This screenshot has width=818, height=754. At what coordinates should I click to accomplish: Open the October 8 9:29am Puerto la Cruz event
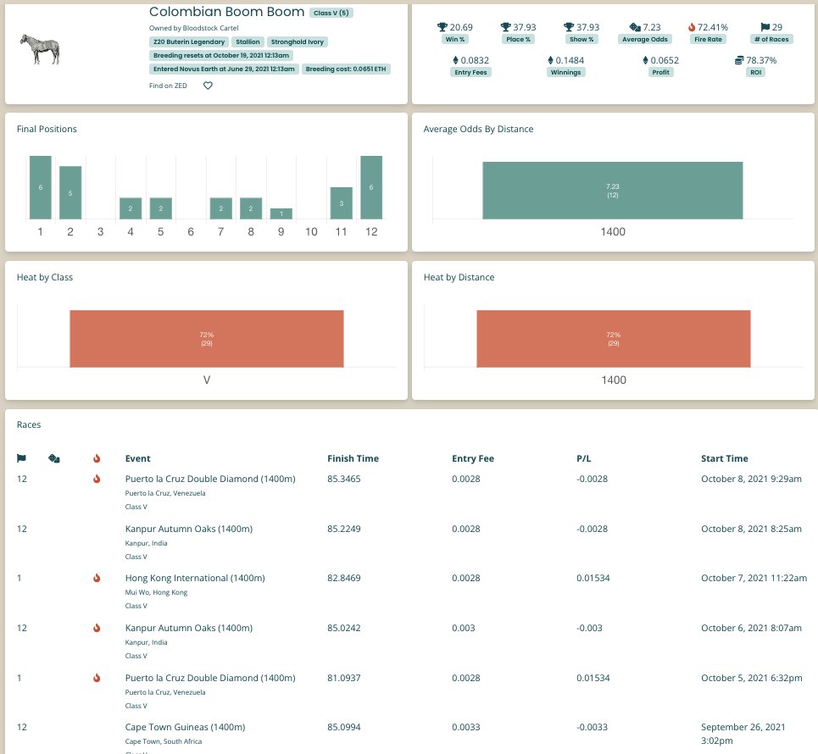(210, 479)
